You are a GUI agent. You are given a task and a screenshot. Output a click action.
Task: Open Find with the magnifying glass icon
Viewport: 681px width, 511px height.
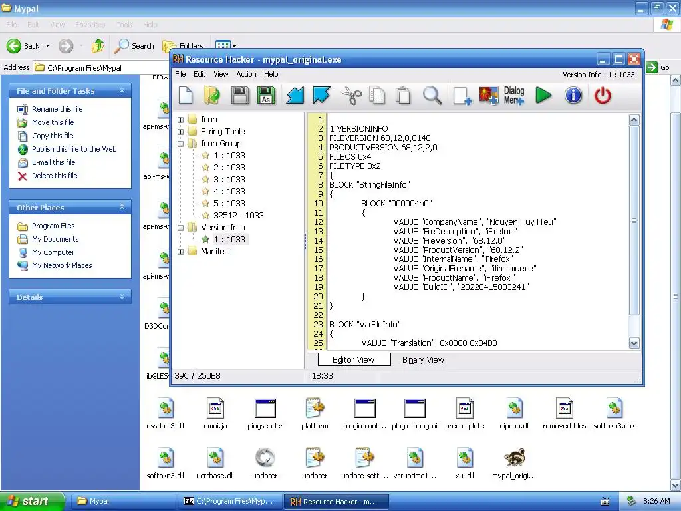pyautogui.click(x=432, y=96)
